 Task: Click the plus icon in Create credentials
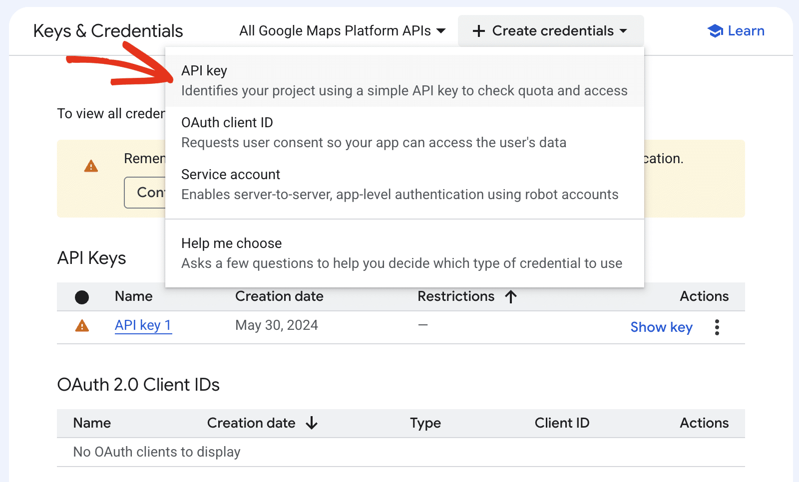(478, 31)
